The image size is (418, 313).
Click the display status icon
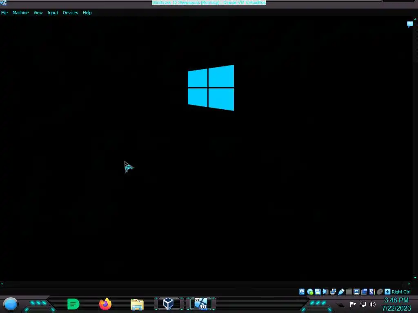(x=356, y=292)
